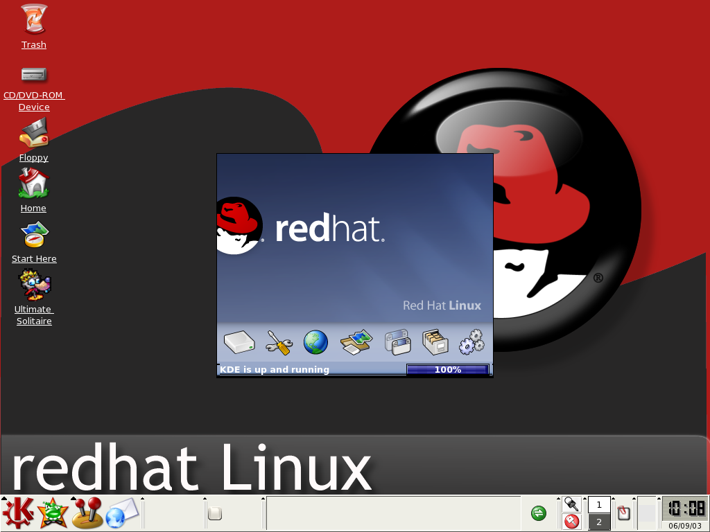Open the KDE K menu
Viewport: 710px width, 532px height.
click(x=18, y=513)
